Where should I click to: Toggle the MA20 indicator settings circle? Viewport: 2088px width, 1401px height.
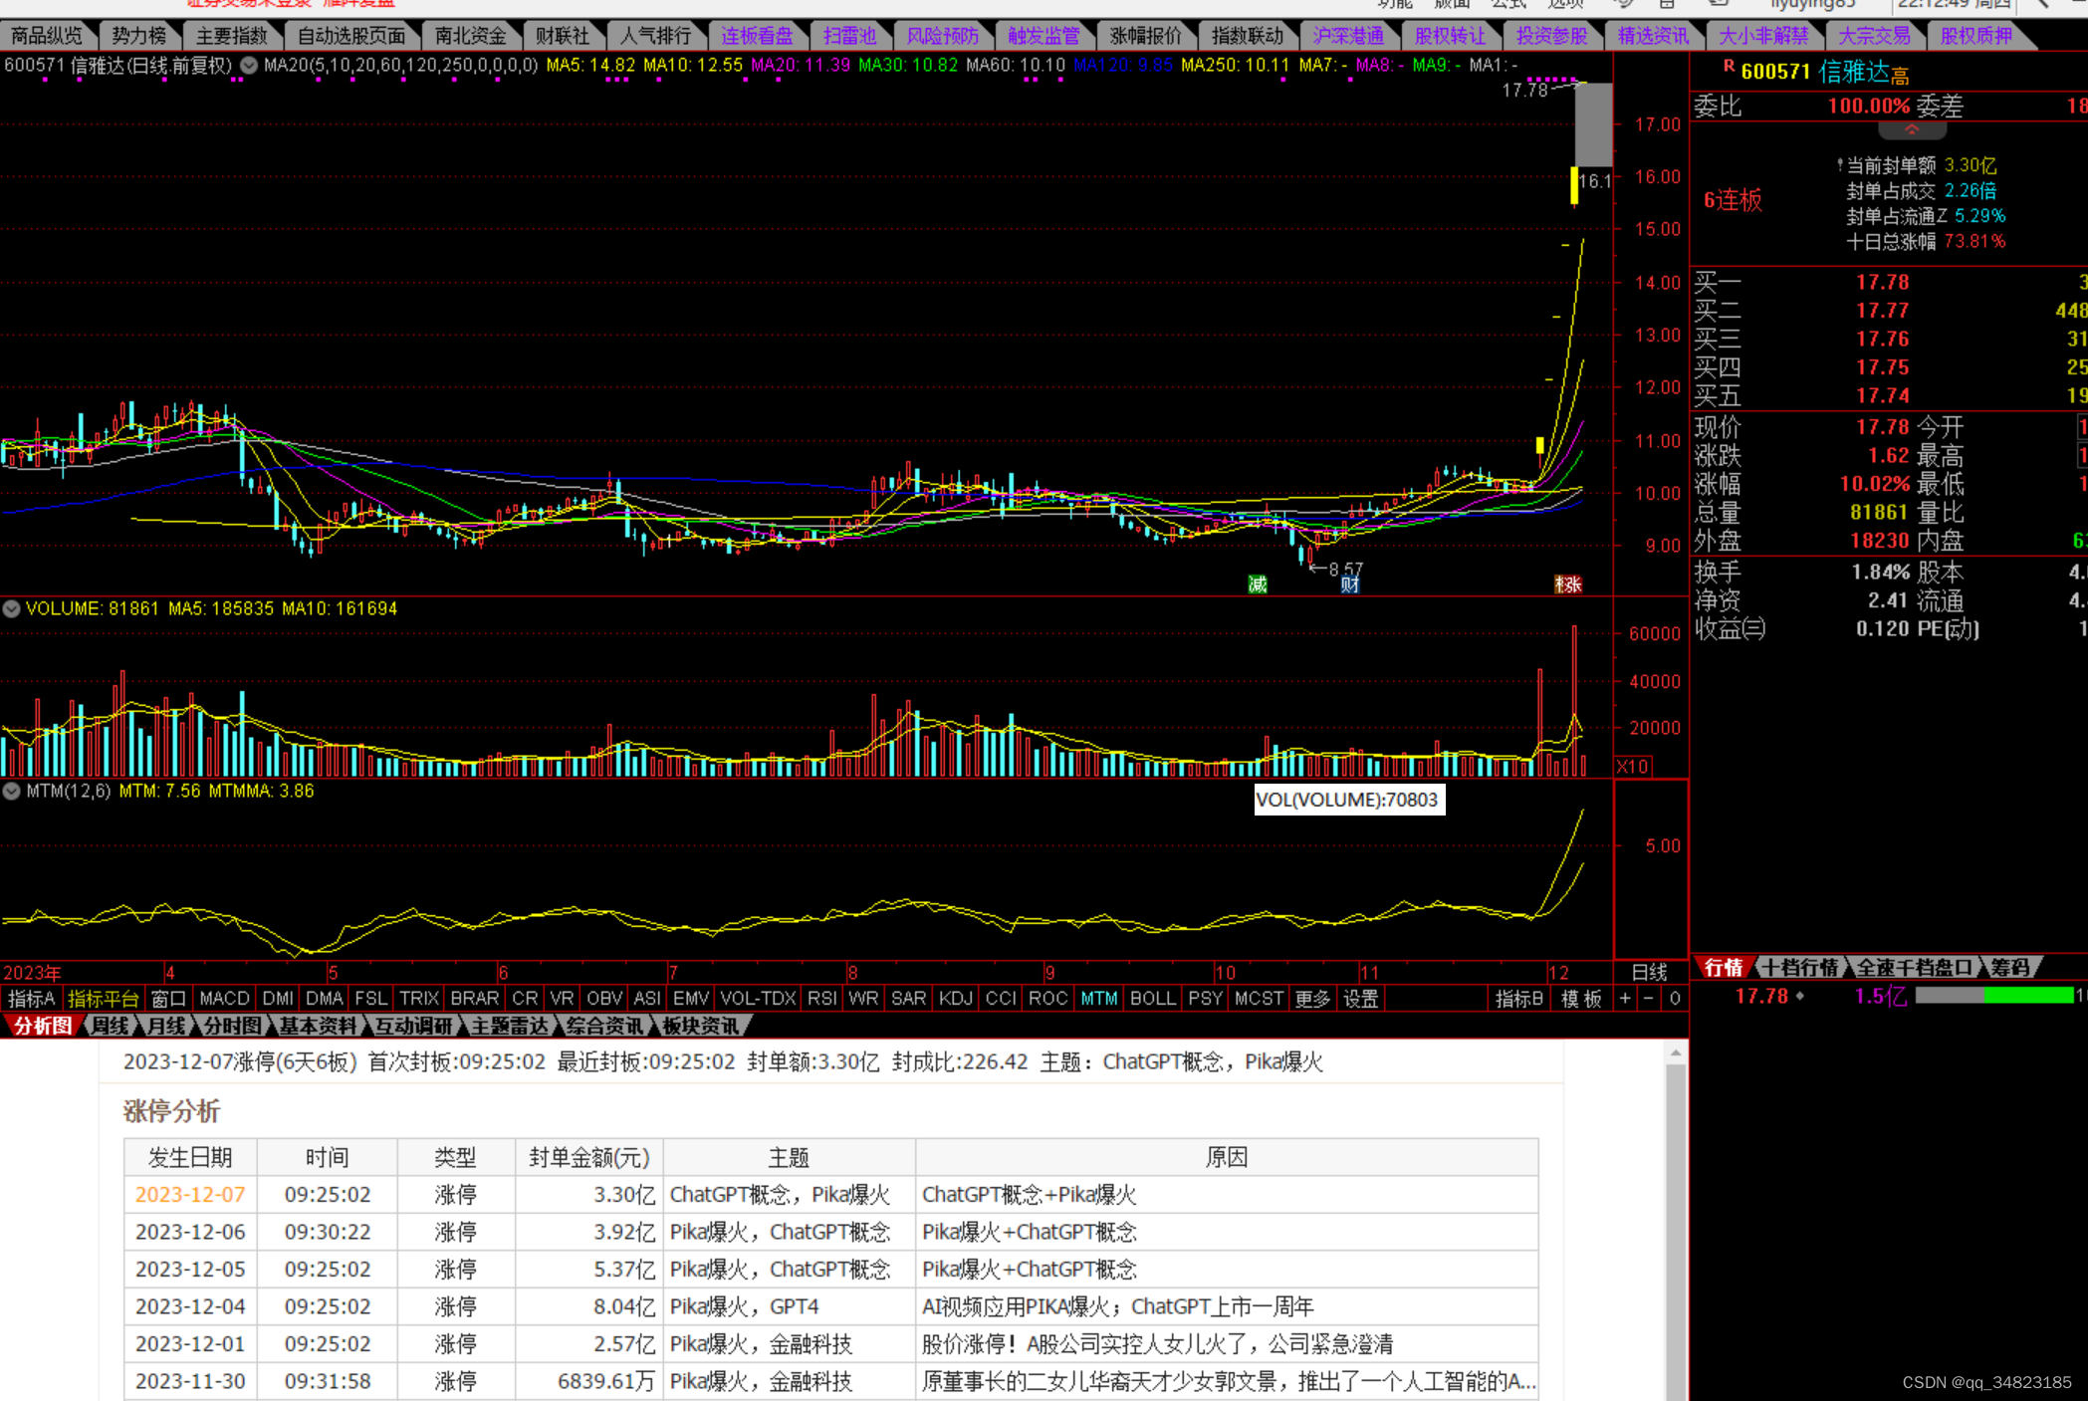249,65
